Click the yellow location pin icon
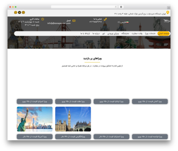This screenshot has height=151, width=178. (168, 12)
